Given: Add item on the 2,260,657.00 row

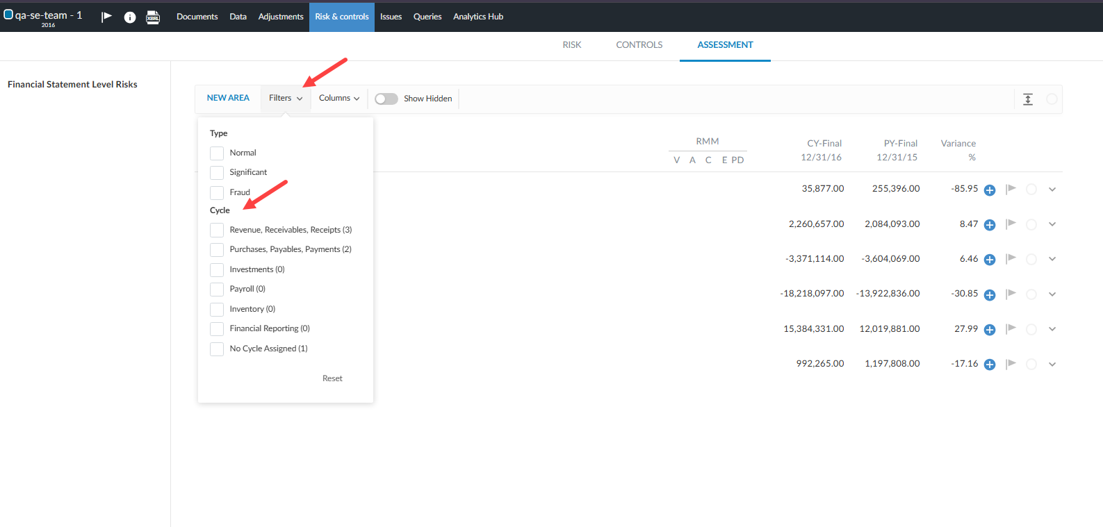Looking at the screenshot, I should pos(990,225).
